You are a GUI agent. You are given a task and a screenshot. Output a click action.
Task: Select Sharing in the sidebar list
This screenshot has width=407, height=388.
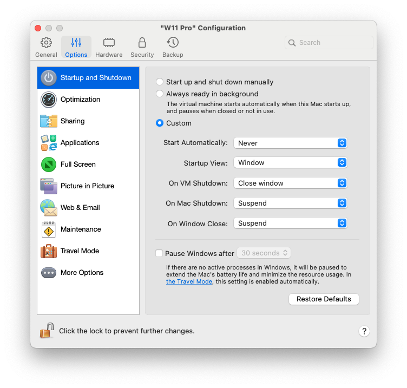(88, 121)
